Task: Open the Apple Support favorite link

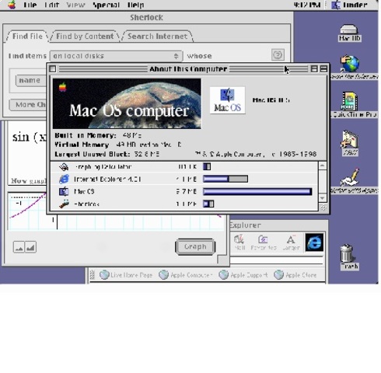Action: 243,275
